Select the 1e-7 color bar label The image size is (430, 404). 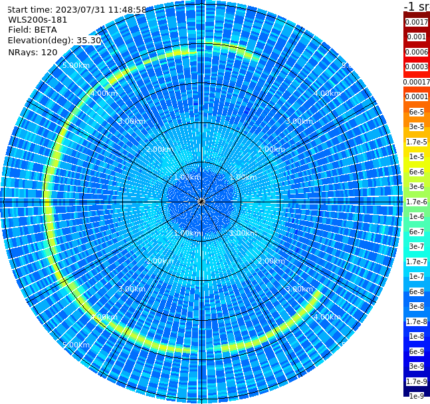417,276
